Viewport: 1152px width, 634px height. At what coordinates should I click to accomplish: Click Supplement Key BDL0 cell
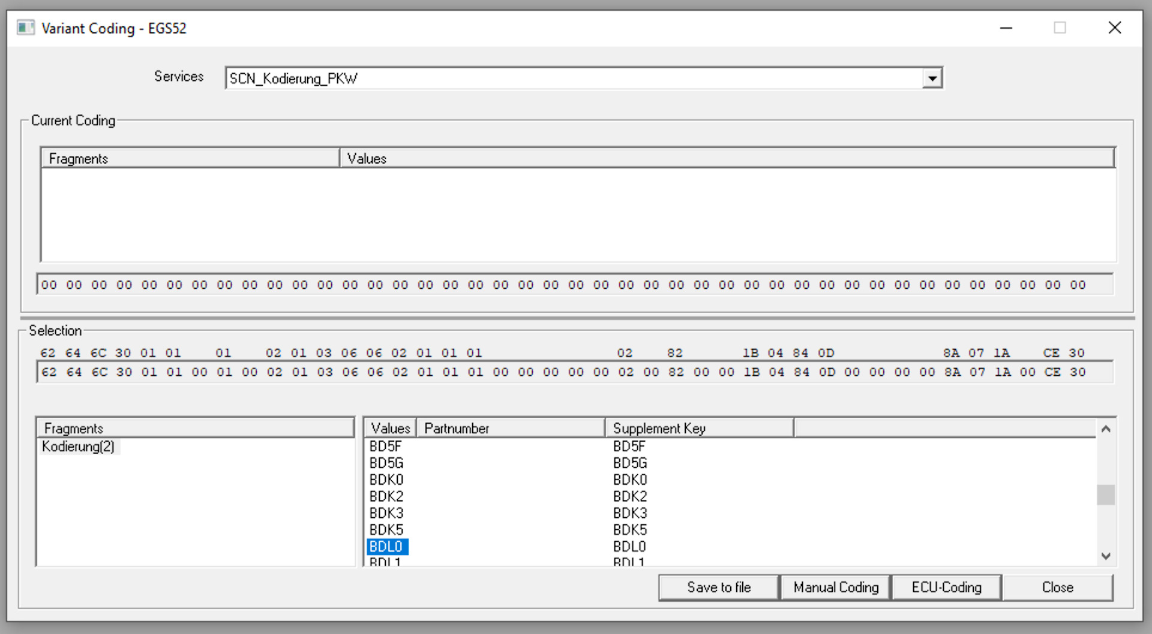pos(629,547)
